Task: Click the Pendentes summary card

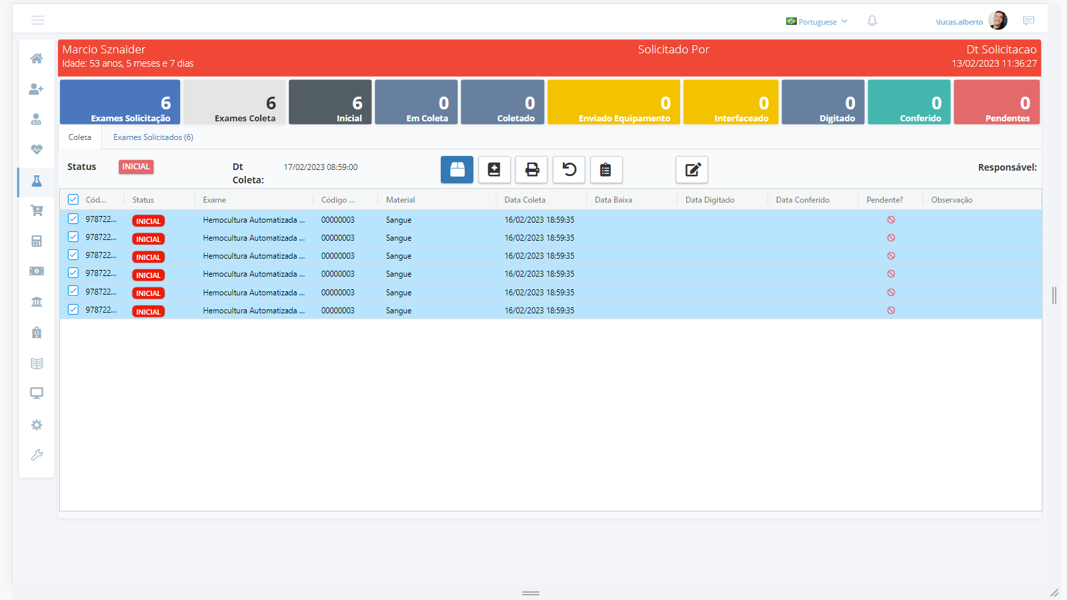Action: [996, 102]
